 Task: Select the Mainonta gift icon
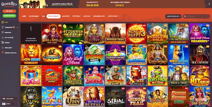[3, 32]
